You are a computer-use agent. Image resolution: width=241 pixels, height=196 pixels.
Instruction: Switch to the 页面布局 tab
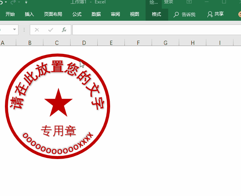[53, 14]
